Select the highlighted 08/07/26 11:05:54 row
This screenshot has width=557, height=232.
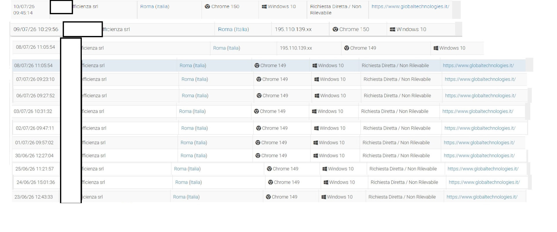click(269, 66)
